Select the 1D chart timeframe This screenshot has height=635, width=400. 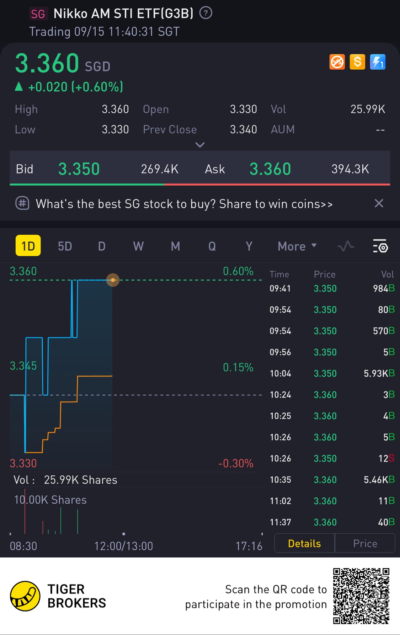click(x=28, y=246)
